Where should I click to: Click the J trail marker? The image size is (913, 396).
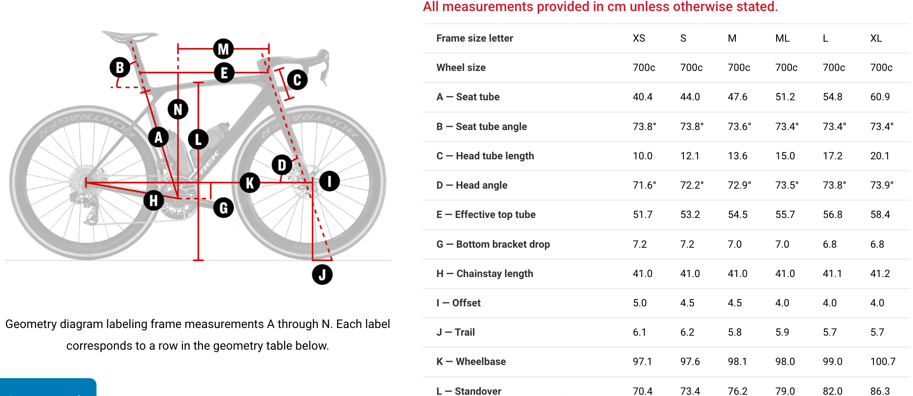tap(322, 274)
